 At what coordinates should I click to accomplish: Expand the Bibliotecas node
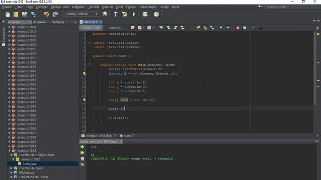coord(11,173)
